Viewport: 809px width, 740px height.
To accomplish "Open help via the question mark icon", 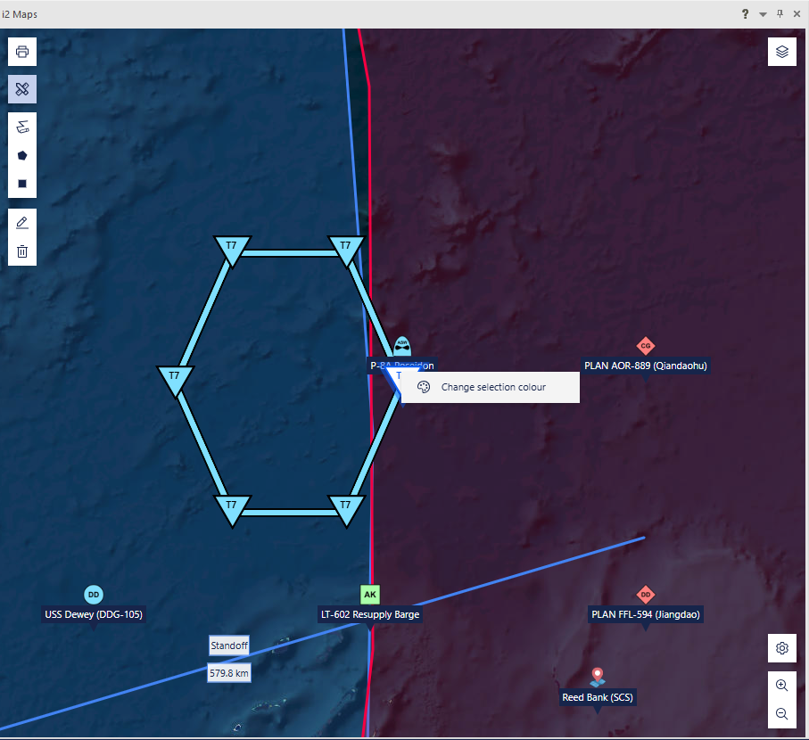I will 745,14.
